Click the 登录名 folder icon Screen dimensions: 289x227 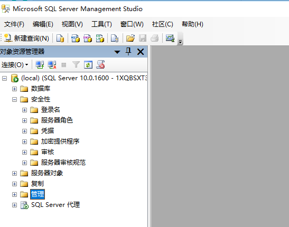tap(34, 110)
